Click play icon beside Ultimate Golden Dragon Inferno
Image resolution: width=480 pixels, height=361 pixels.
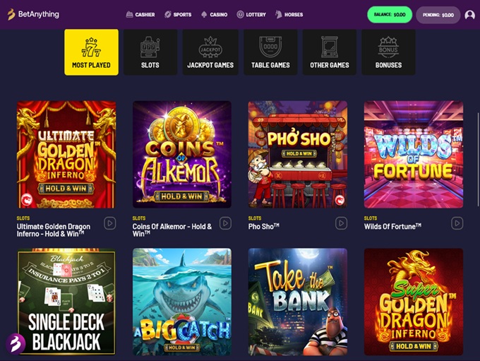109,223
